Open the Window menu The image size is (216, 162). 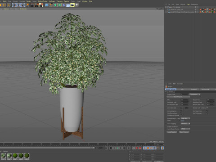[x=85, y=1]
